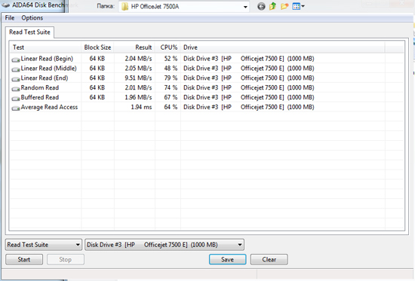Click the up-one-level folder icon

coord(273,6)
